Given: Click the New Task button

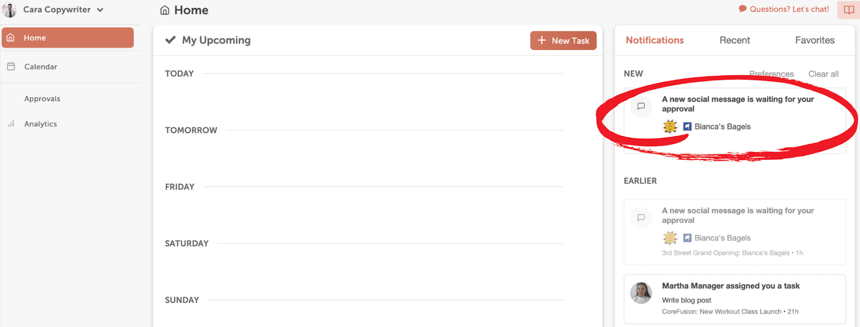Looking at the screenshot, I should coord(563,40).
